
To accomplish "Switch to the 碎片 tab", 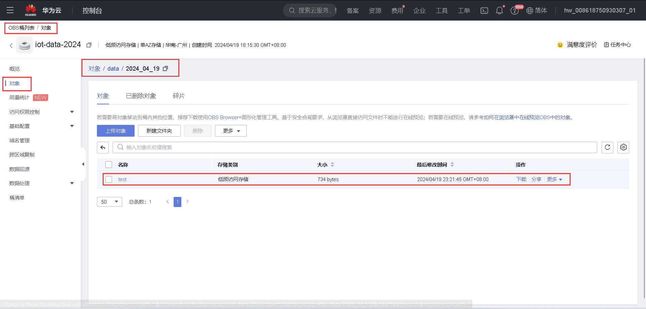I will [x=178, y=96].
